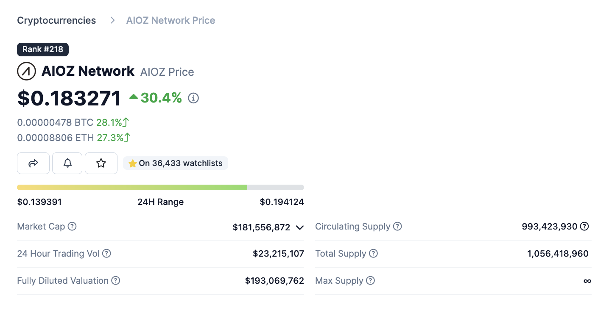
Task: Click info icon beside 30.4% change
Action: point(193,98)
